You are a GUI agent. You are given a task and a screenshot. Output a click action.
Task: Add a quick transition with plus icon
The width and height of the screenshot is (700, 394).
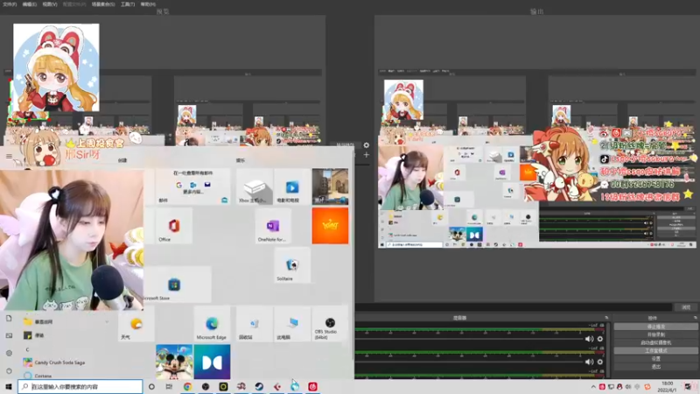[x=366, y=155]
